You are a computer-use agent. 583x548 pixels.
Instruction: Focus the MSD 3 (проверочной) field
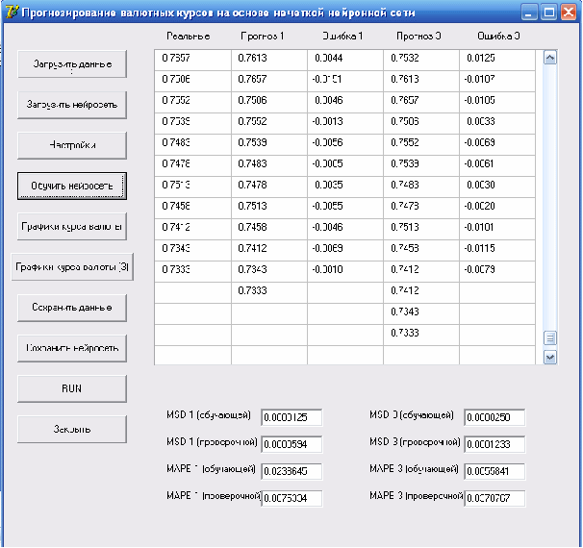click(494, 444)
